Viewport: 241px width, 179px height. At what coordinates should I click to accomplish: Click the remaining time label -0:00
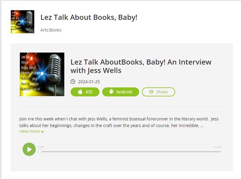[217, 147]
